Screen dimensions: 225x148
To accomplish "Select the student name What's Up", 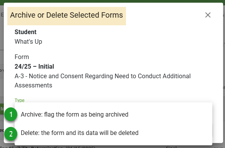I will (28, 41).
